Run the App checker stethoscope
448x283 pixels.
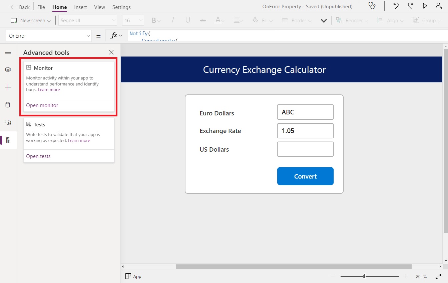tap(372, 6)
